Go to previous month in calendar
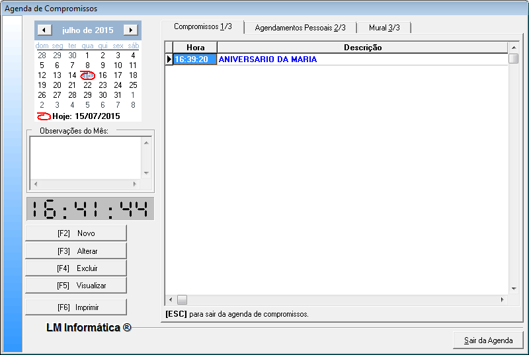Screen dimensions: 529x355 [44, 30]
